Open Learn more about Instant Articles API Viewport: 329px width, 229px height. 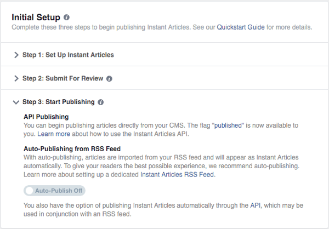point(54,134)
